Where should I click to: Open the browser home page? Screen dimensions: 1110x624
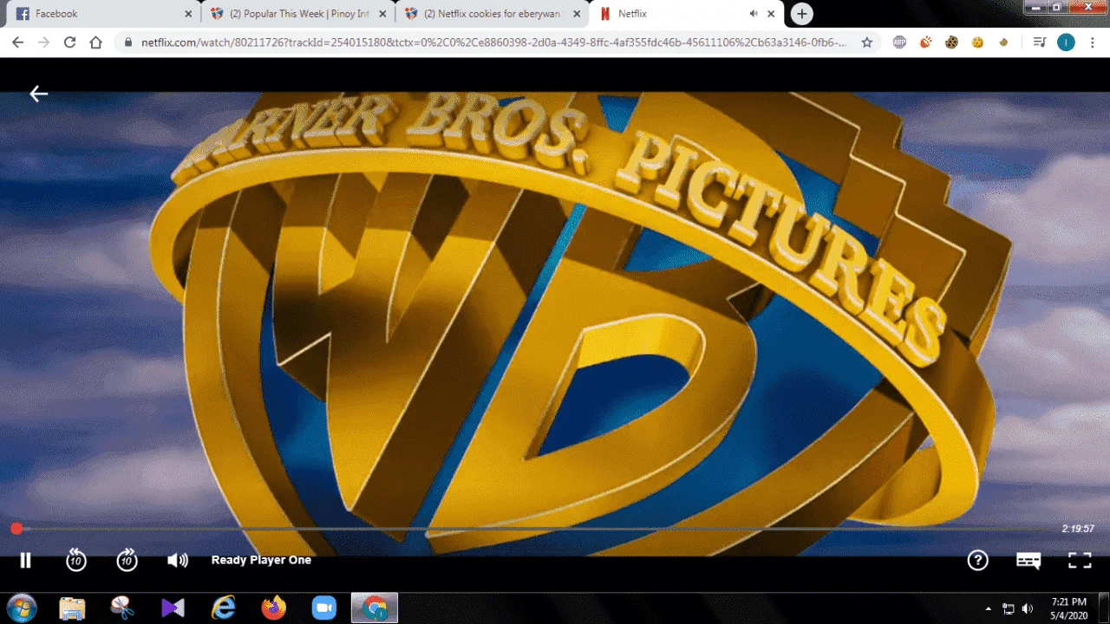coord(96,42)
